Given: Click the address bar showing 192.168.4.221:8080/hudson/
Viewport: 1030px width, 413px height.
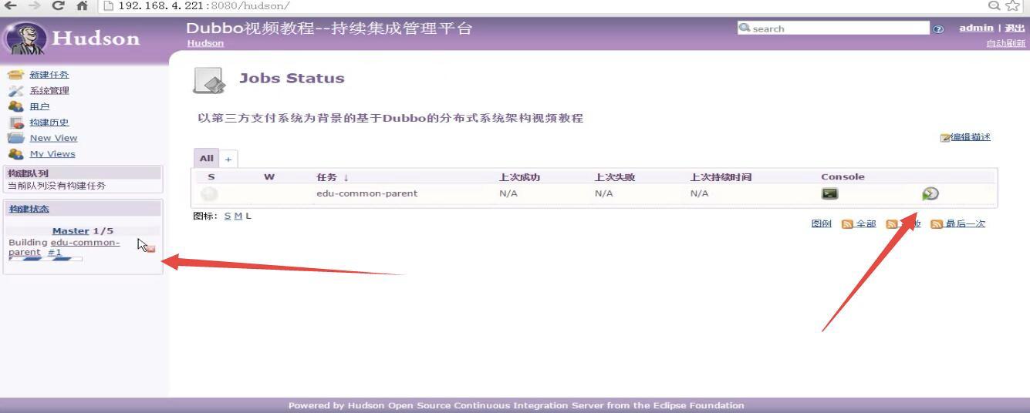Looking at the screenshot, I should click(540, 5).
